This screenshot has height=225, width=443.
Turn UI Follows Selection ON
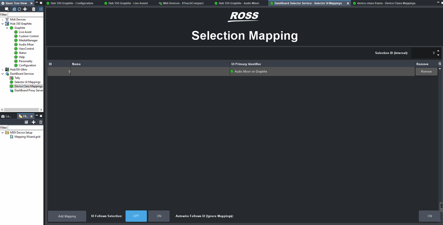(x=159, y=216)
